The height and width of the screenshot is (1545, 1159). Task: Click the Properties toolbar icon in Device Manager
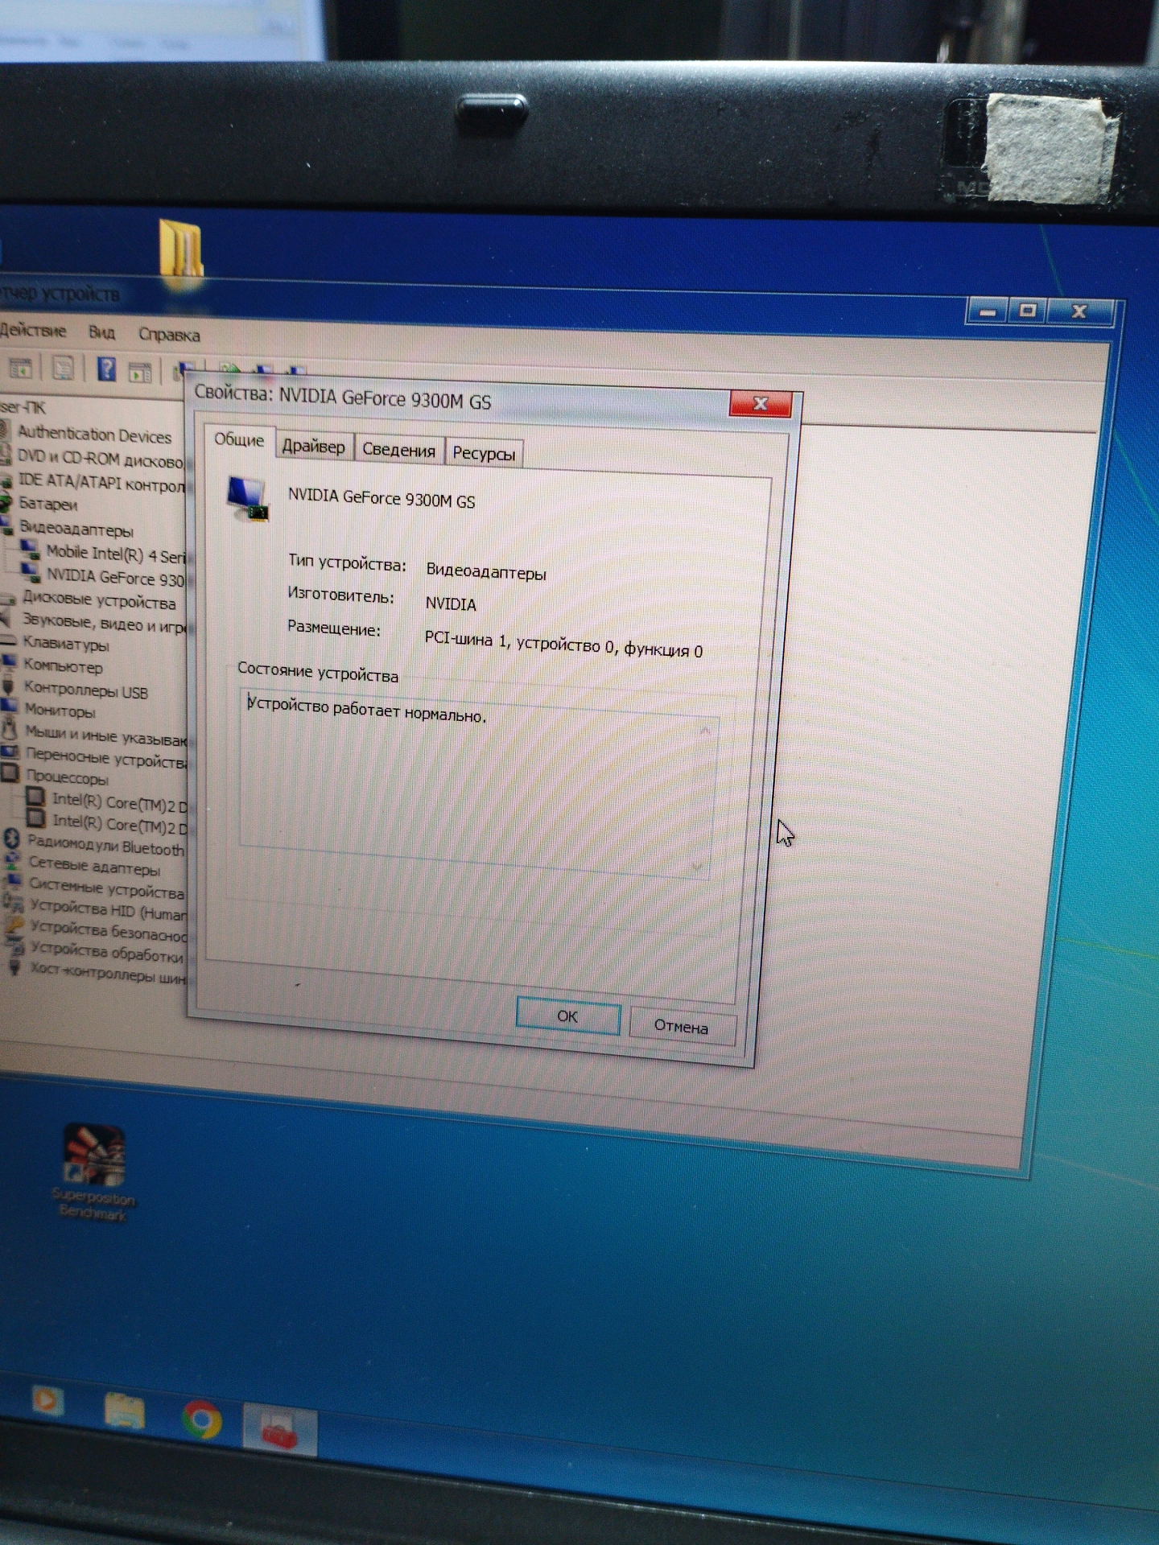coord(63,369)
